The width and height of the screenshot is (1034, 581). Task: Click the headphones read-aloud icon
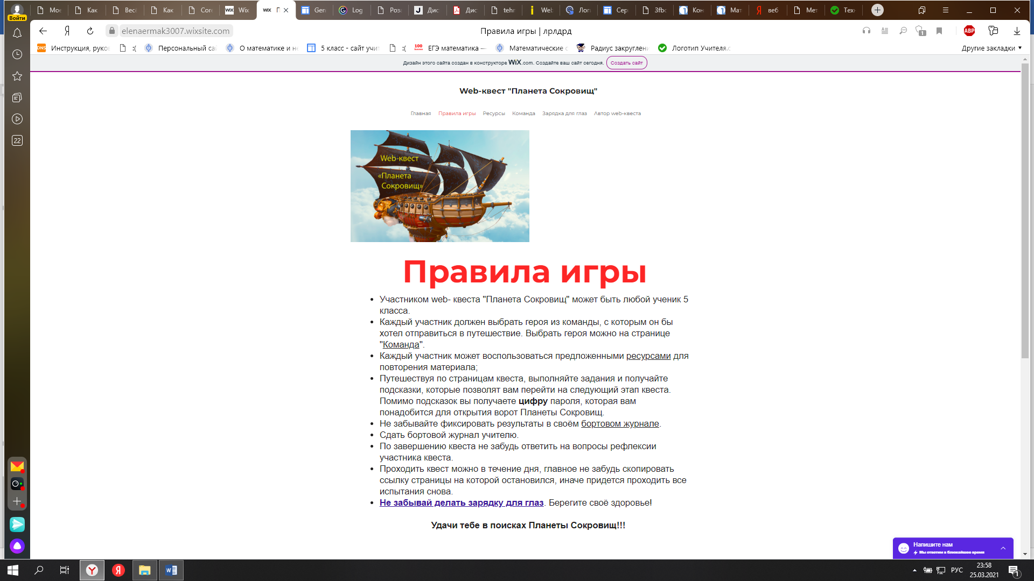[867, 31]
